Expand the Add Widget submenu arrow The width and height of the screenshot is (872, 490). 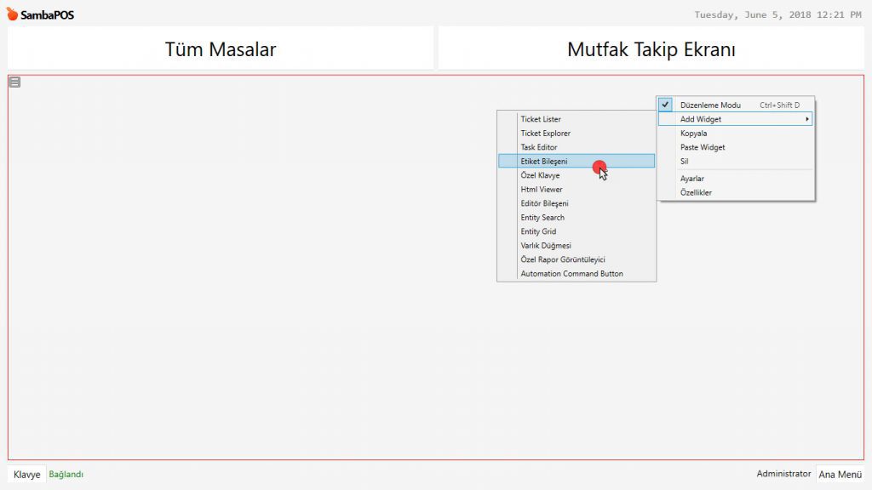(806, 119)
